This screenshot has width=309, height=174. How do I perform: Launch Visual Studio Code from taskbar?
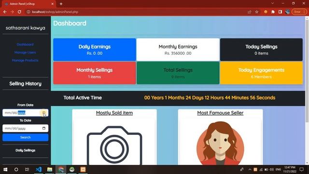pyautogui.click(x=39, y=170)
